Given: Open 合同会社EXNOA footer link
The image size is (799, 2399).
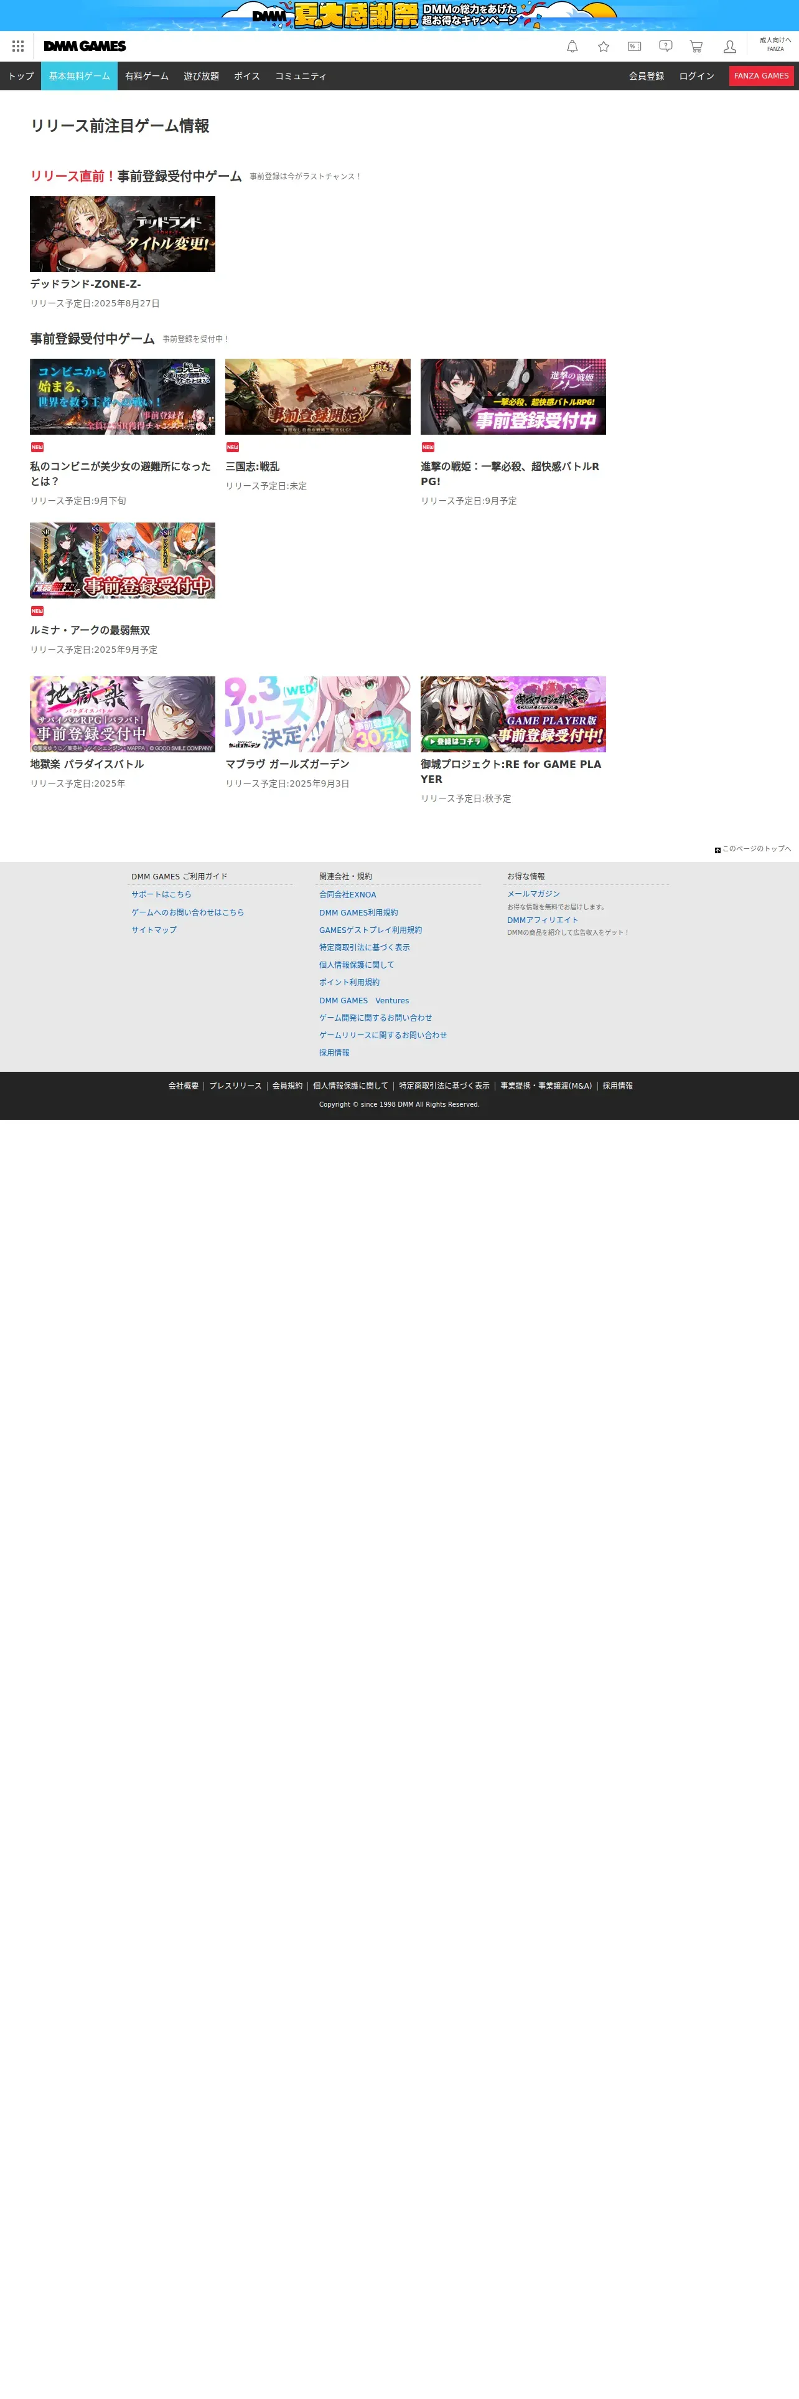Looking at the screenshot, I should [348, 895].
